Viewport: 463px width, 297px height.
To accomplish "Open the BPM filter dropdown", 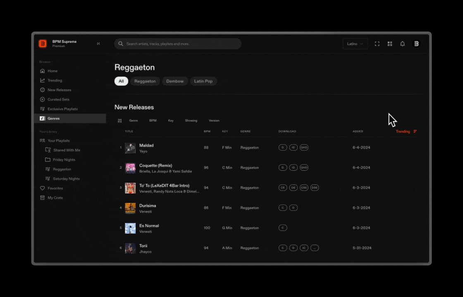I will (x=153, y=120).
